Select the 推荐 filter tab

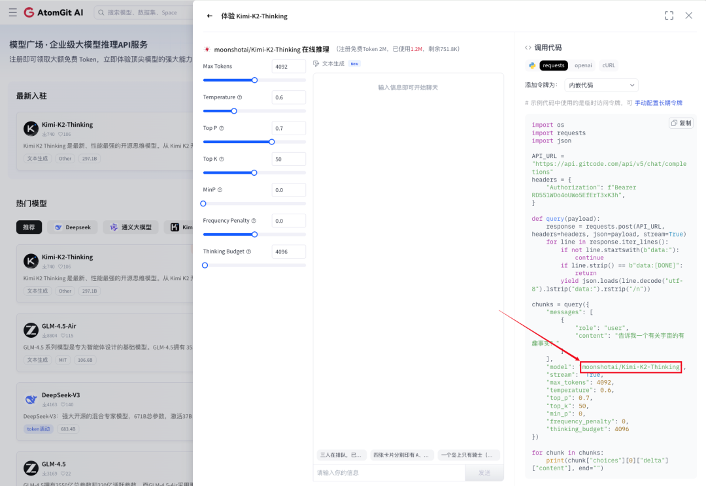(x=29, y=227)
